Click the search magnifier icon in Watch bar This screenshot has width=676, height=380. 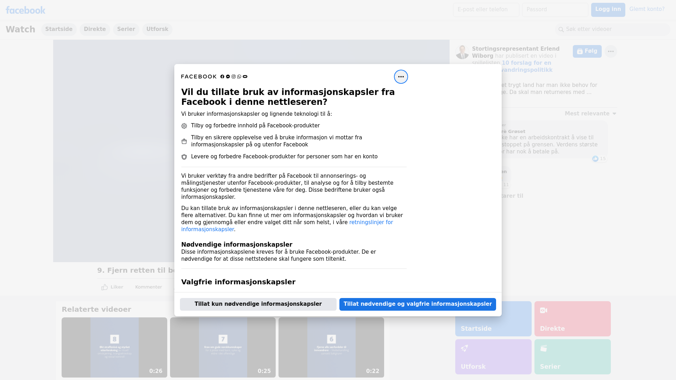click(x=561, y=30)
